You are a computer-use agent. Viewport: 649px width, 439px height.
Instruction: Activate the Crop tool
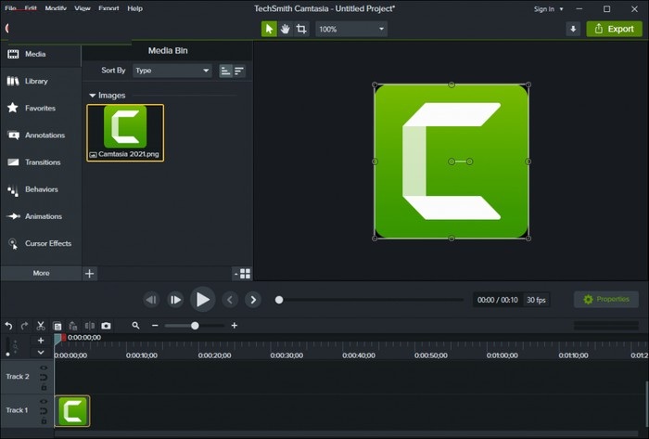tap(301, 29)
